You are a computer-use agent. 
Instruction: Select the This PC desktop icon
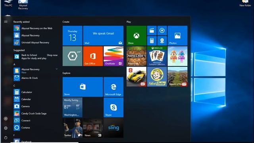(x=8, y=4)
